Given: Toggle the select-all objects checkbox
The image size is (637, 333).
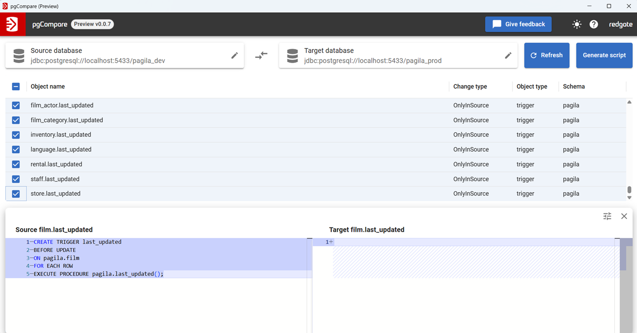Looking at the screenshot, I should tap(16, 87).
